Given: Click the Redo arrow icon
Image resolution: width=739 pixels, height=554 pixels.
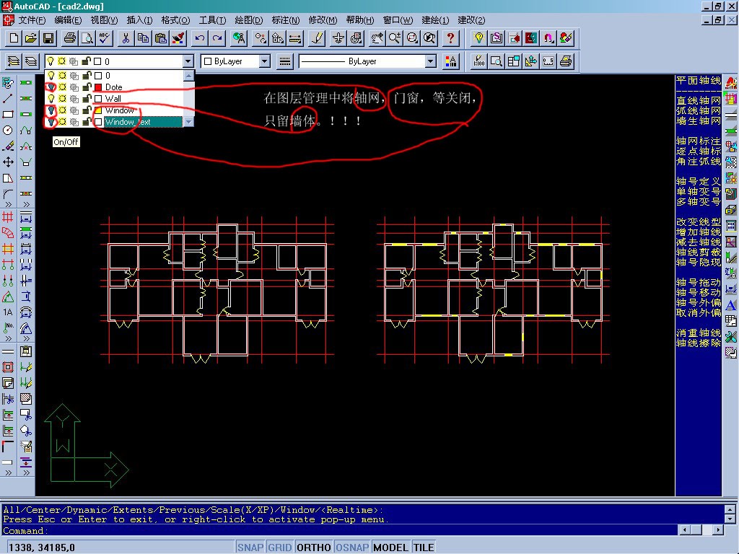Looking at the screenshot, I should point(217,38).
